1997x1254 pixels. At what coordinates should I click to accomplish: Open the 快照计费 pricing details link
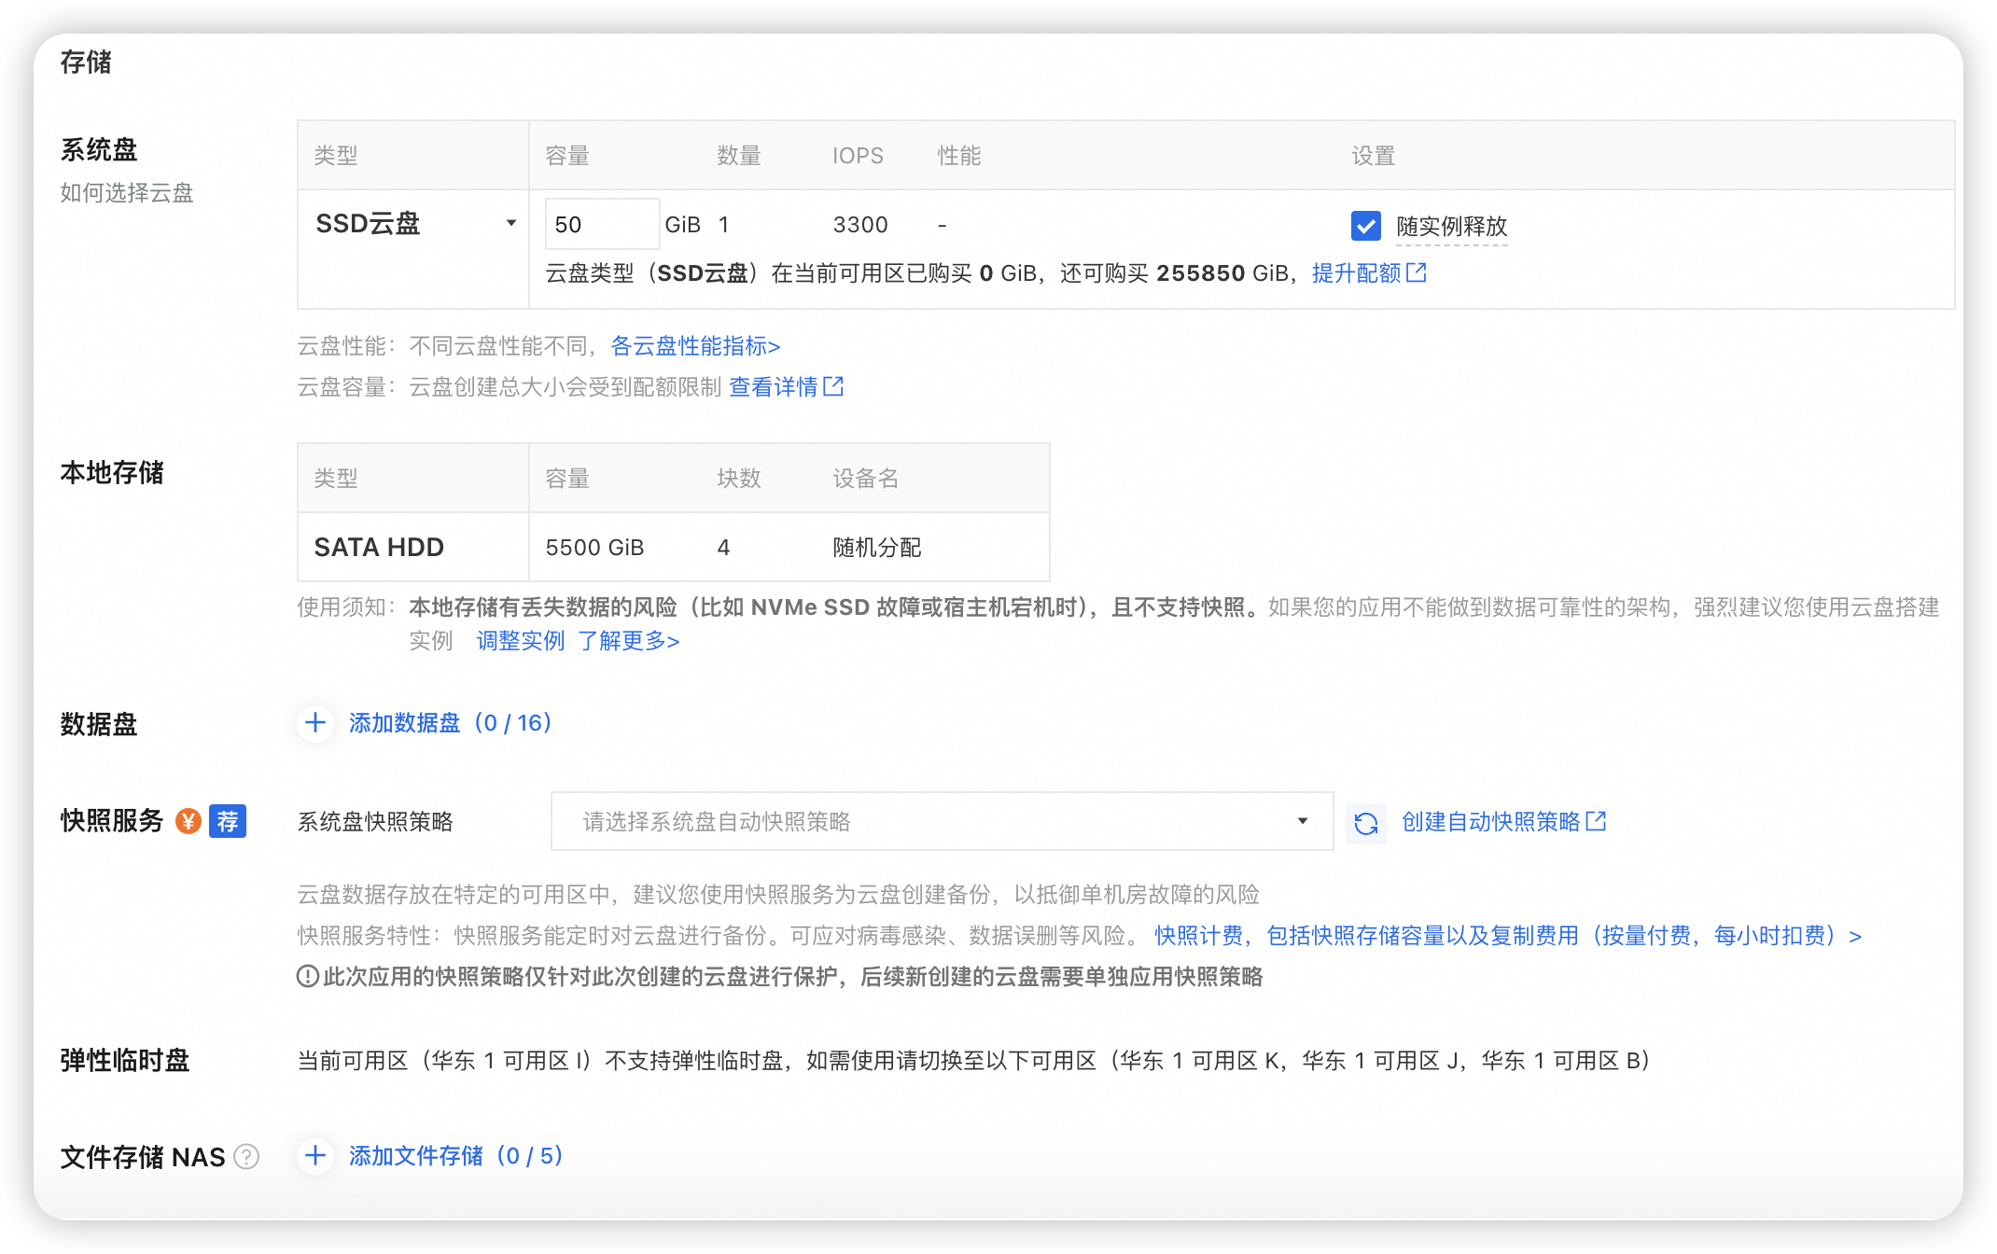(1197, 936)
